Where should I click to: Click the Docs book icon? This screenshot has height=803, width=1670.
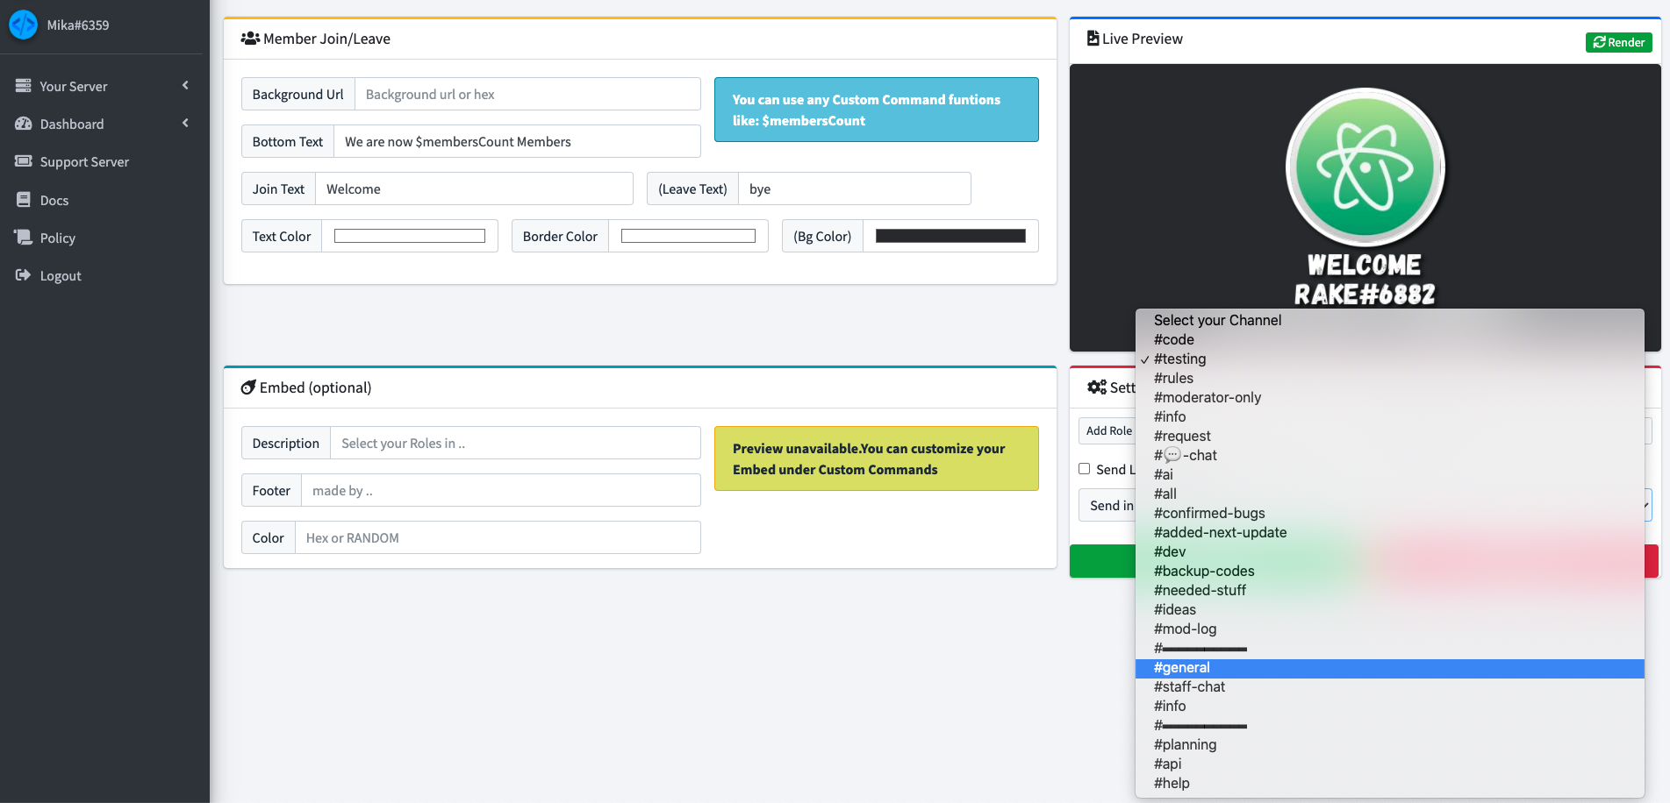pyautogui.click(x=24, y=200)
